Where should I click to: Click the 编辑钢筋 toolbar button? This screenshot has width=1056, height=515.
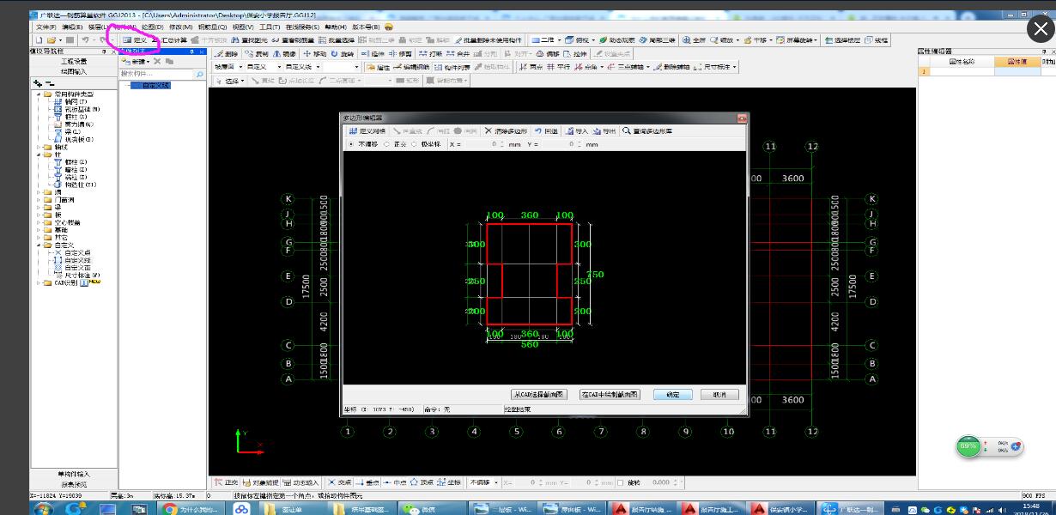(411, 67)
